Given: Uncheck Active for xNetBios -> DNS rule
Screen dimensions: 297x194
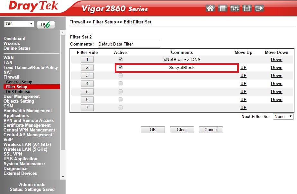Looking at the screenshot, I should pyautogui.click(x=121, y=59).
